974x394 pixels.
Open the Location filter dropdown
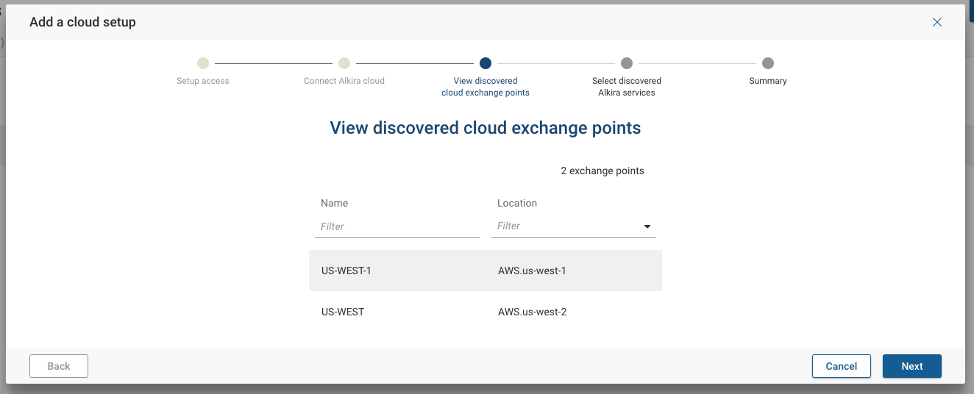coord(574,226)
